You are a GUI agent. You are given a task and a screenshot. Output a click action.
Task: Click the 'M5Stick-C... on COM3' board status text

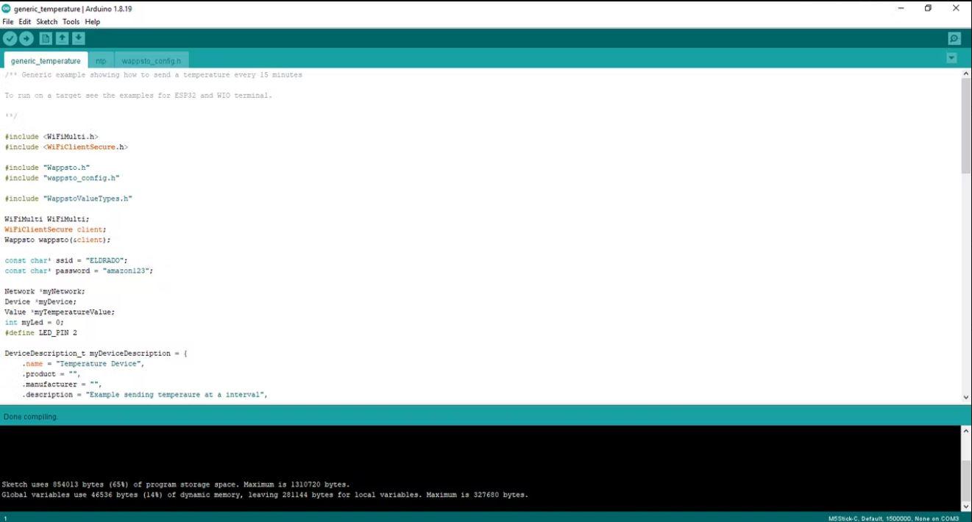click(x=893, y=518)
